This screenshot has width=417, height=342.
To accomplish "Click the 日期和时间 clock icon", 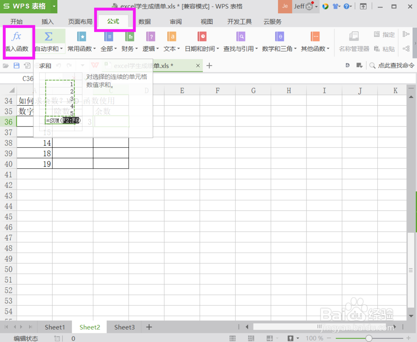I will tap(202, 36).
